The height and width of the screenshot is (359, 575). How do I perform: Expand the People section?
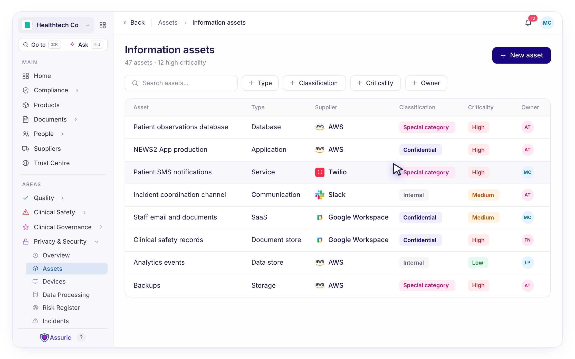(62, 134)
